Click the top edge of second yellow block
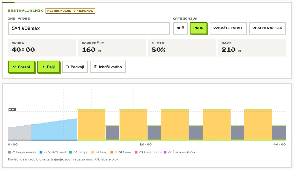Image resolution: width=294 pixels, height=170 pixels. point(133,109)
